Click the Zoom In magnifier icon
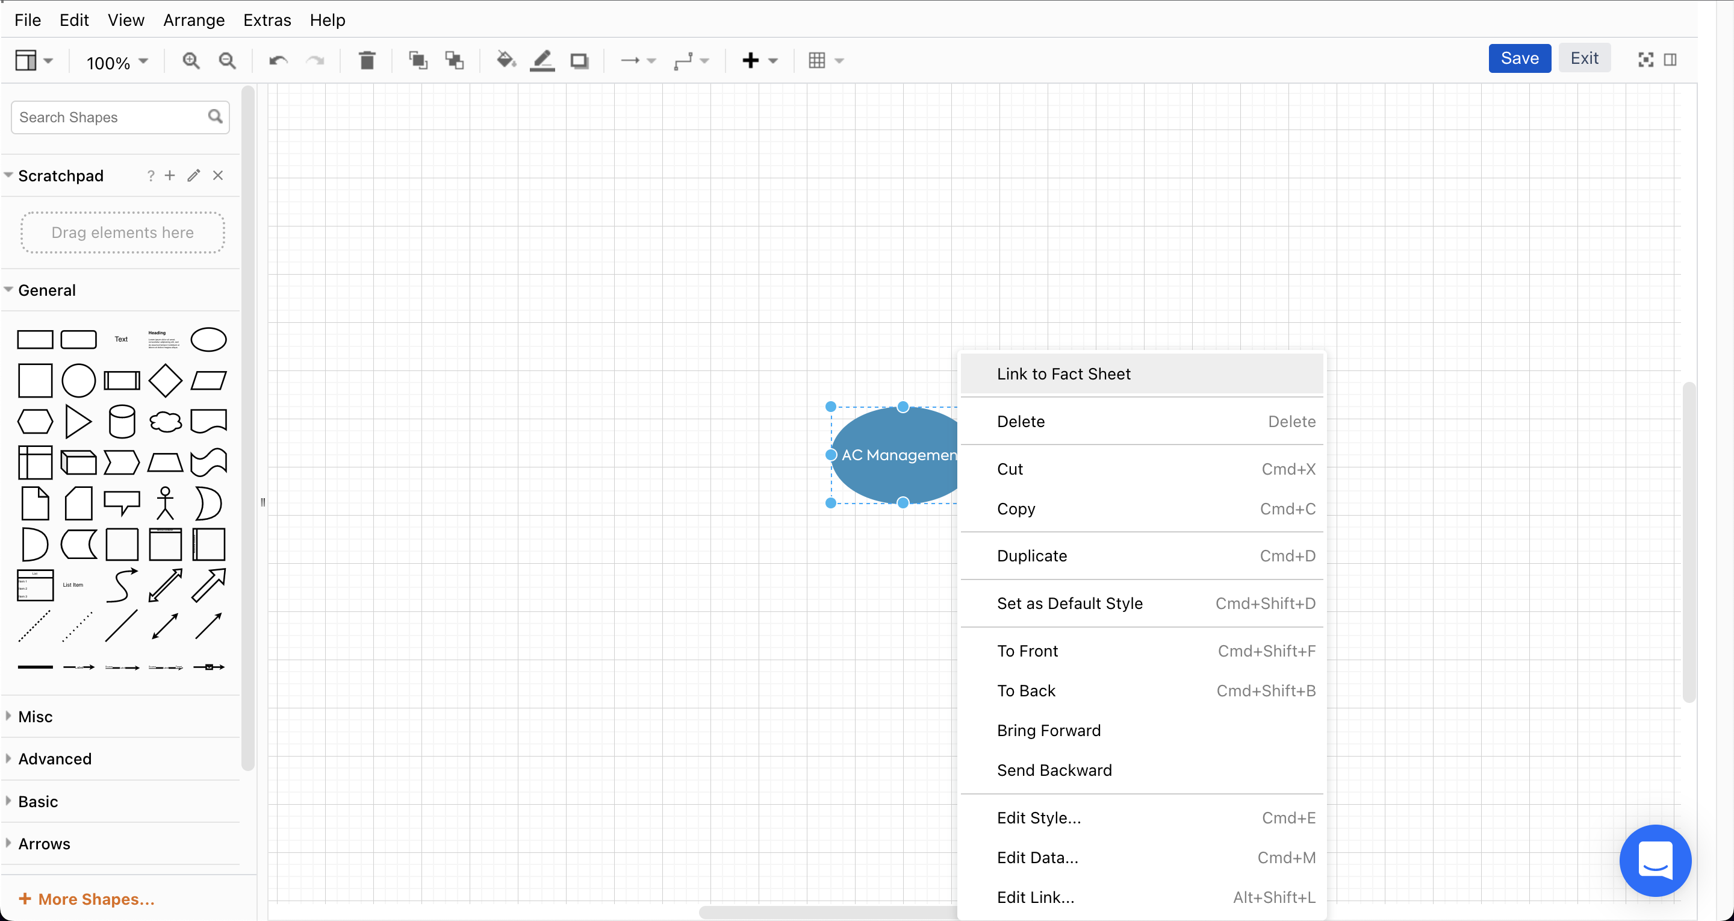The image size is (1734, 921). point(191,61)
